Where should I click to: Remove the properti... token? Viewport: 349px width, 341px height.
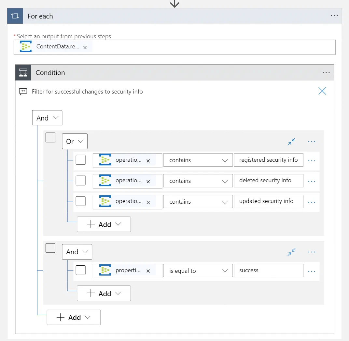point(148,271)
